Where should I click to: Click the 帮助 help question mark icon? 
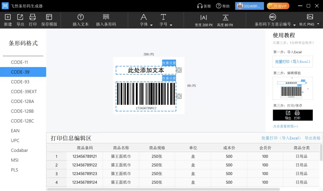coord(219,6)
